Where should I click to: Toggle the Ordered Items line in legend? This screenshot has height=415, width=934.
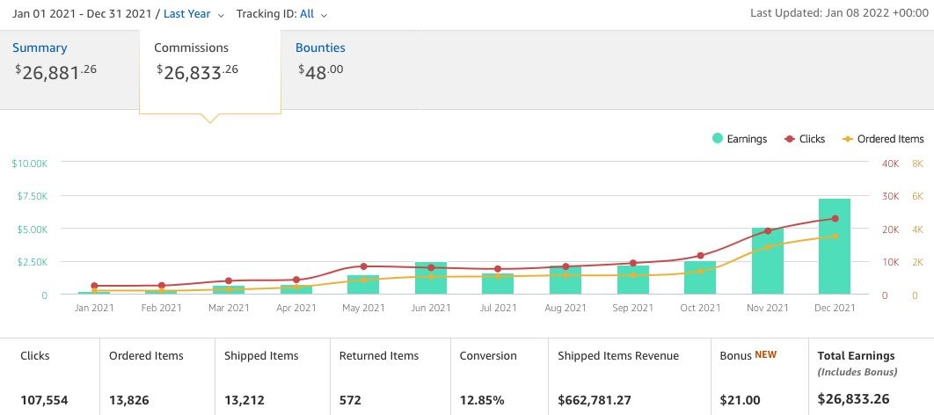click(x=883, y=139)
